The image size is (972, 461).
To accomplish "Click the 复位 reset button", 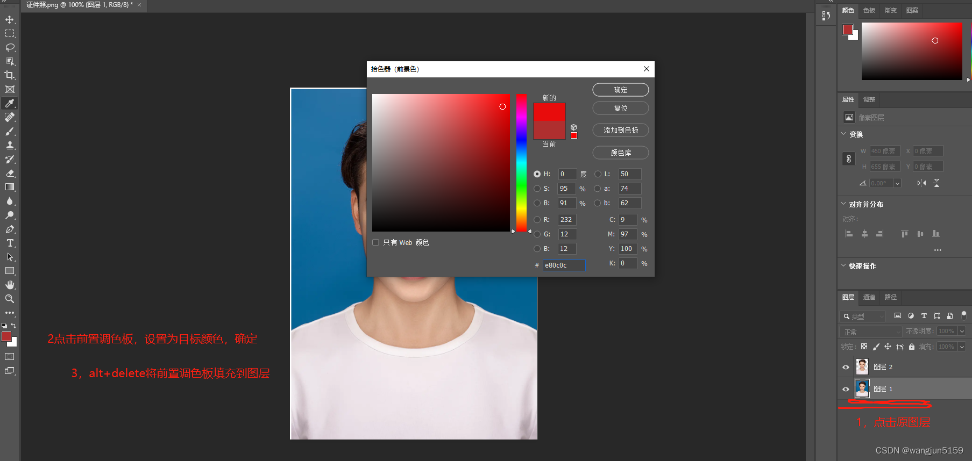I will pos(621,108).
